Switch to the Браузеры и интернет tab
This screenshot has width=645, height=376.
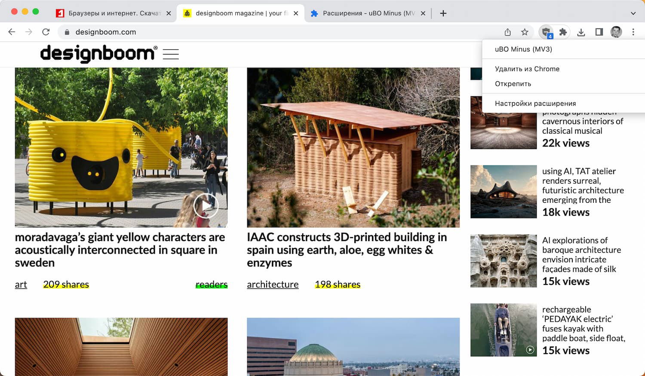pyautogui.click(x=114, y=13)
